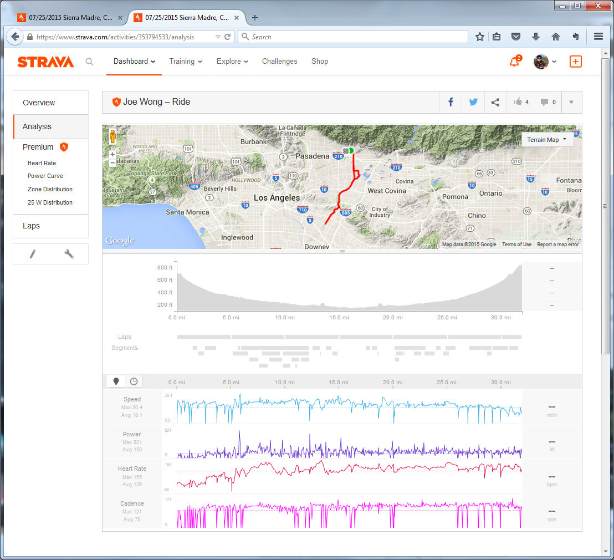Screen dimensions: 614x560
Task: Click the Strava search magnifier icon
Action: pyautogui.click(x=89, y=62)
